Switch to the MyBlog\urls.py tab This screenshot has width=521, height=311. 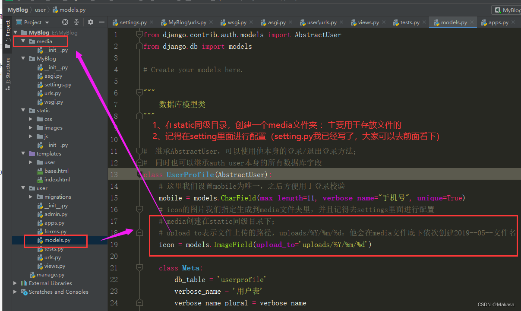[187, 22]
